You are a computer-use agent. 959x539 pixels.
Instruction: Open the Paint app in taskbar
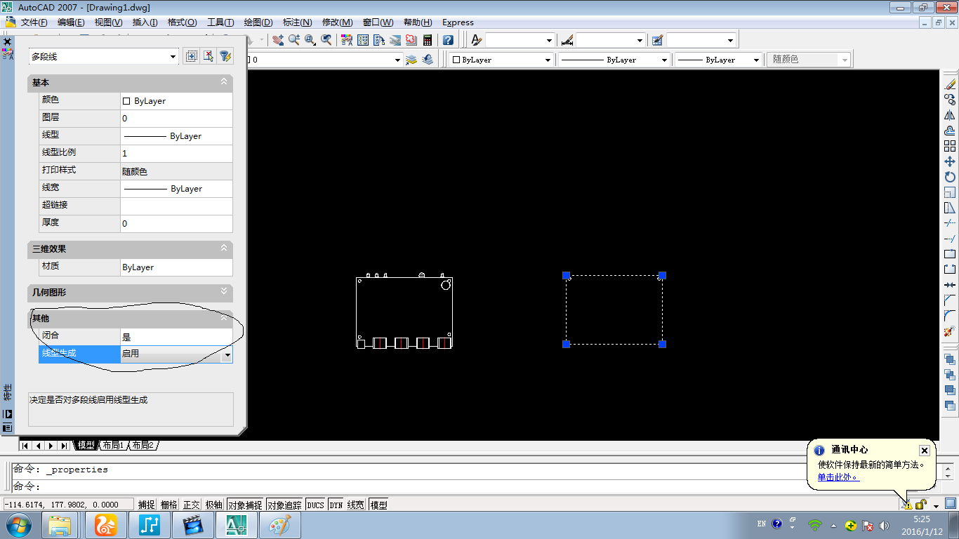pyautogui.click(x=280, y=525)
